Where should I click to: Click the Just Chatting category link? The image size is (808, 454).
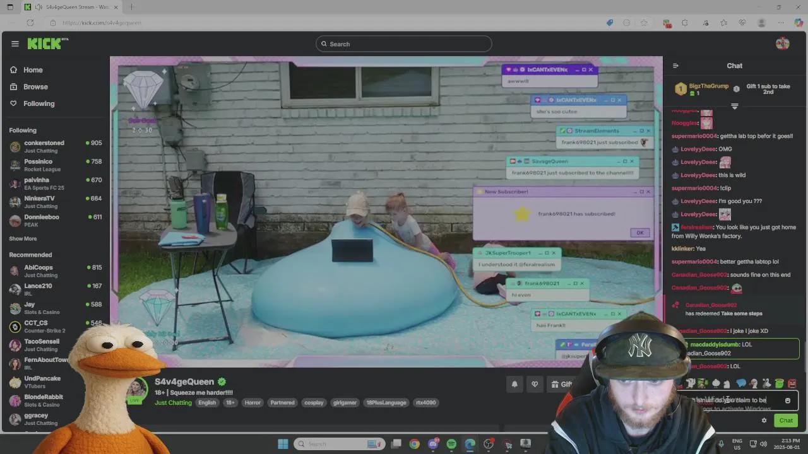point(173,402)
